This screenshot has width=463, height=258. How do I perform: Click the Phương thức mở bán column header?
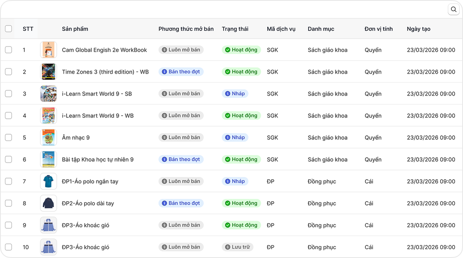point(186,29)
